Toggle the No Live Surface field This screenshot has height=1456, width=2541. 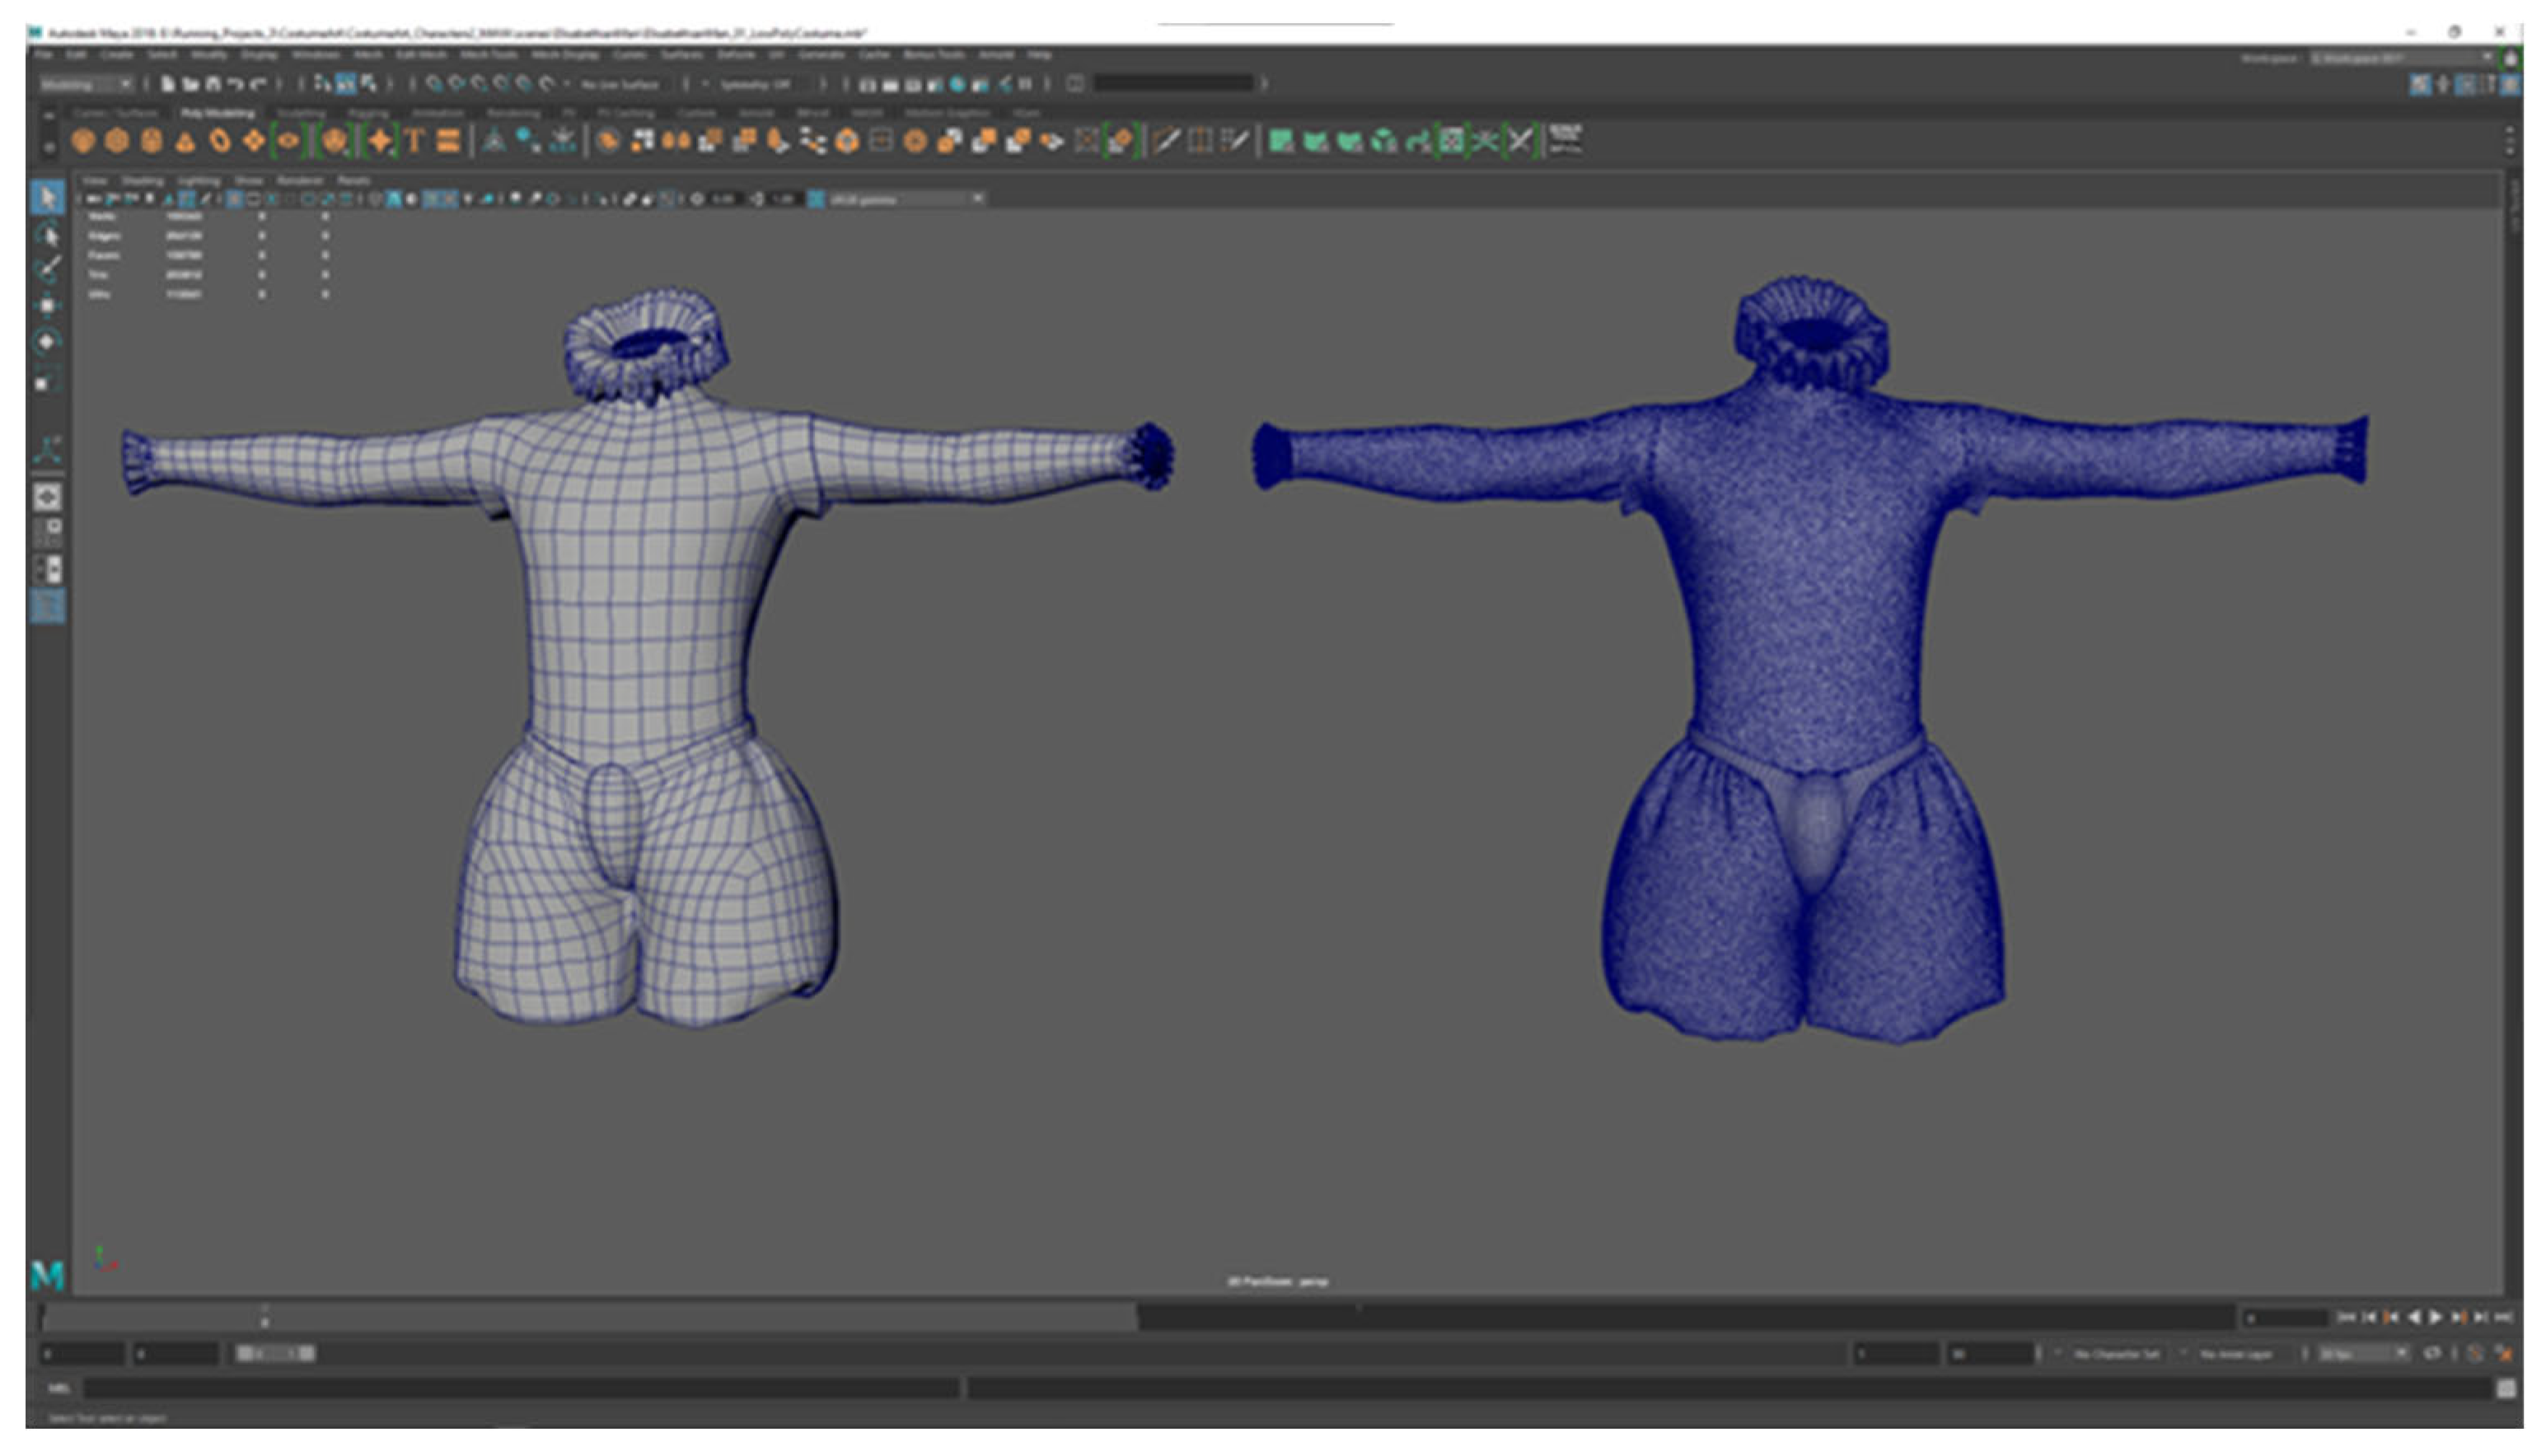[620, 84]
